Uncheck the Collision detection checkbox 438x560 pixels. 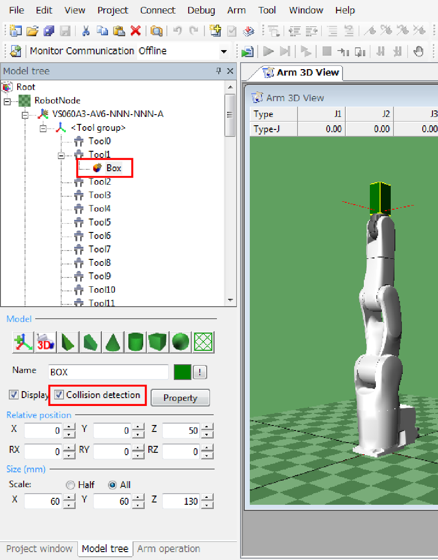pyautogui.click(x=59, y=395)
